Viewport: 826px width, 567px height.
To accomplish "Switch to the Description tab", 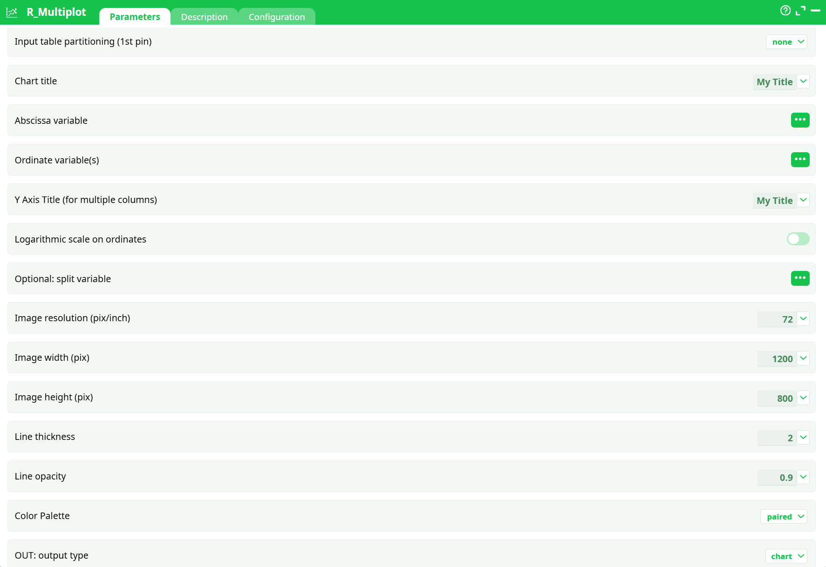I will (x=204, y=17).
